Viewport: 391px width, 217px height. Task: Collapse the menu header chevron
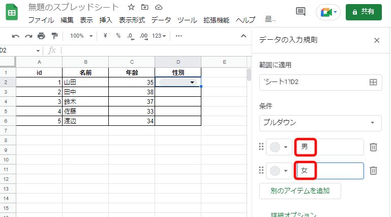coord(244,36)
